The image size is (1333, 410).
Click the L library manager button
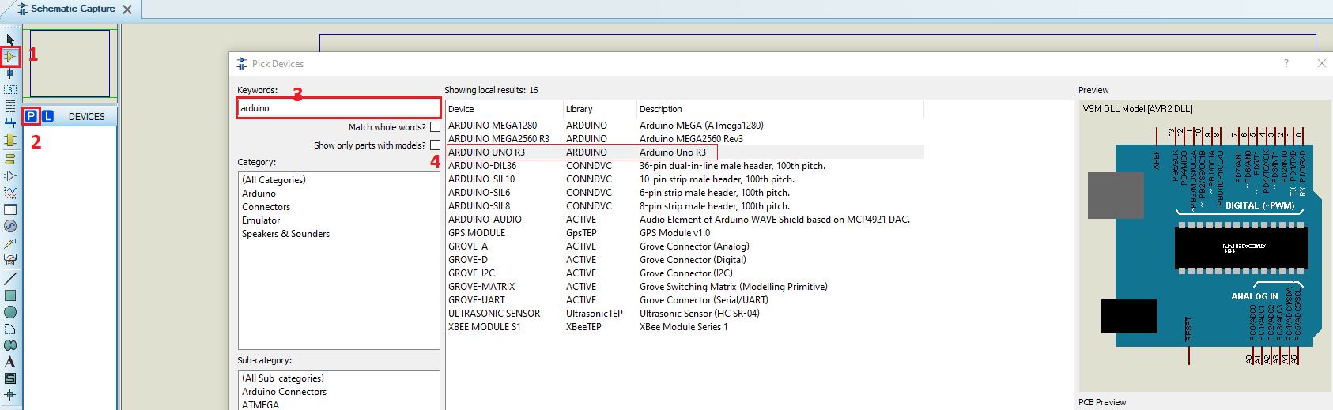pos(47,116)
